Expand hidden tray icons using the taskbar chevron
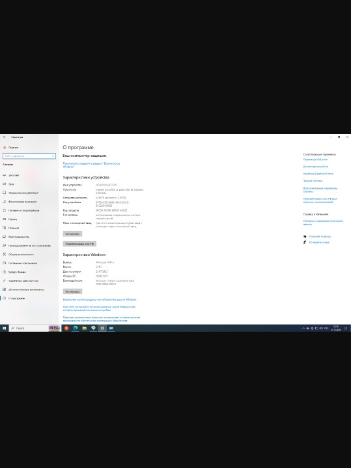 coord(303,328)
